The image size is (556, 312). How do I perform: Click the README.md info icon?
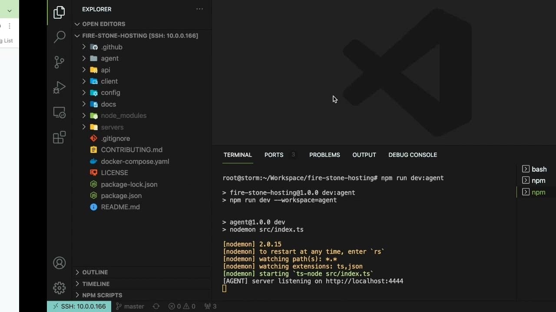[93, 207]
